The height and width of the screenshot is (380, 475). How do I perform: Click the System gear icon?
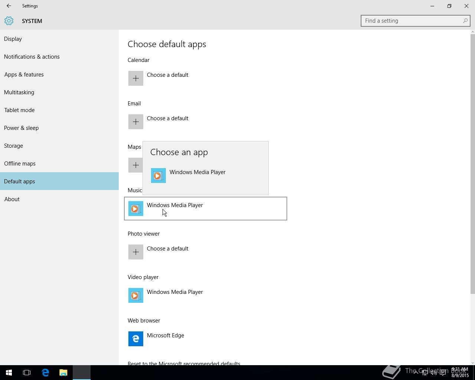[9, 21]
